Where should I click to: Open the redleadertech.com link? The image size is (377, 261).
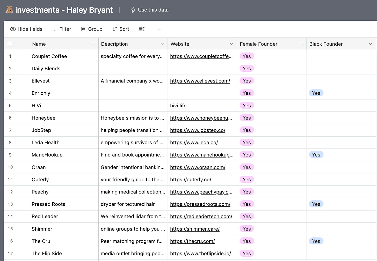201,216
